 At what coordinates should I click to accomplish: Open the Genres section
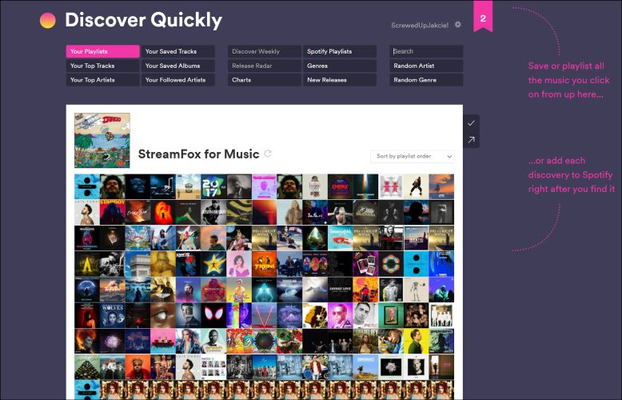tap(340, 66)
